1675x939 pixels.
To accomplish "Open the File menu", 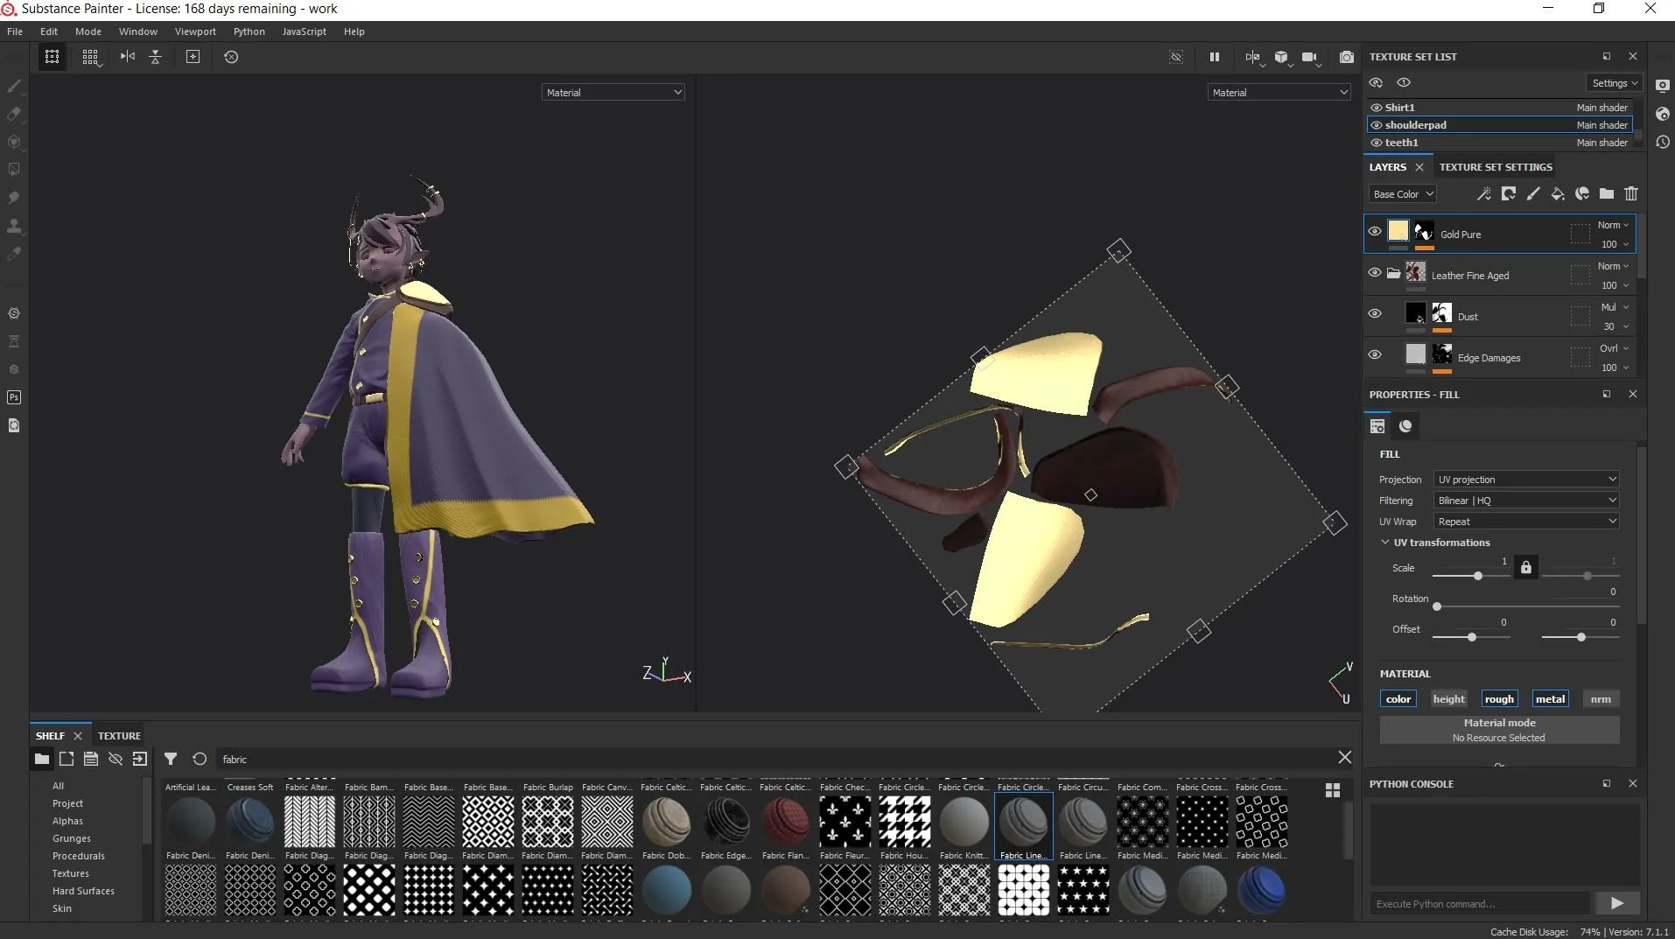I will 15,32.
